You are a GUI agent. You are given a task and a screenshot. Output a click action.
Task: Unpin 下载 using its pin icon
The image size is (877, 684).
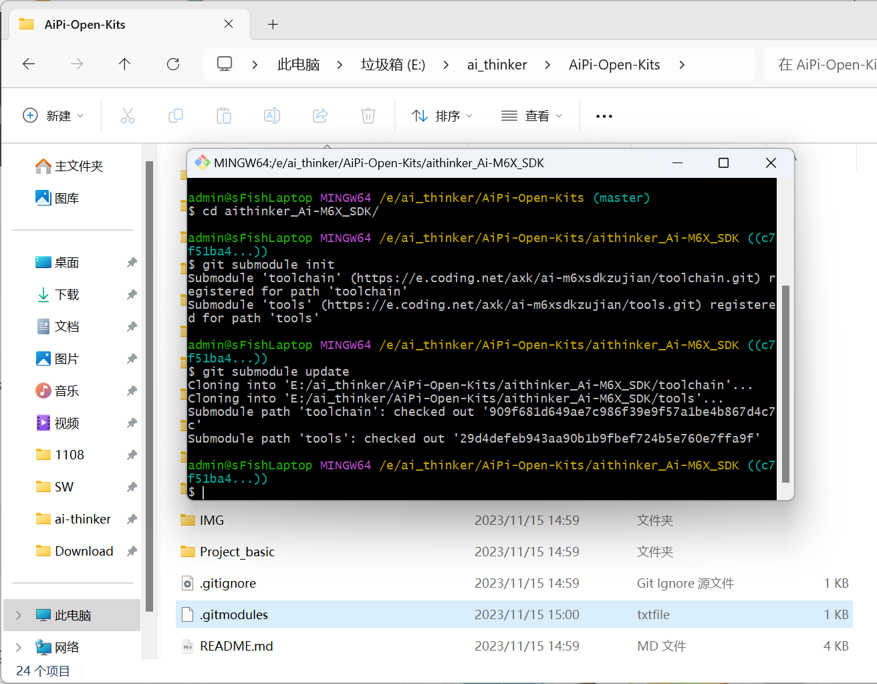(132, 295)
